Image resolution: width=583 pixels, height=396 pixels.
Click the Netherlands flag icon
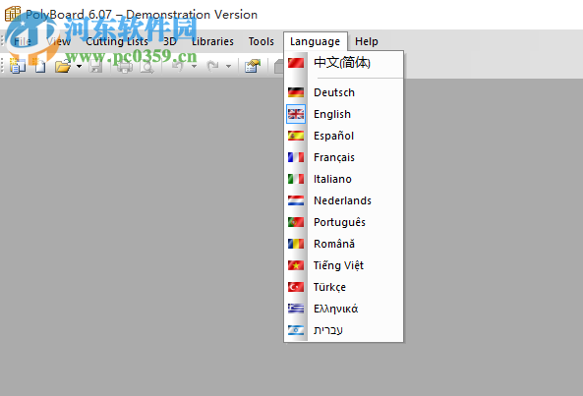[x=296, y=200]
